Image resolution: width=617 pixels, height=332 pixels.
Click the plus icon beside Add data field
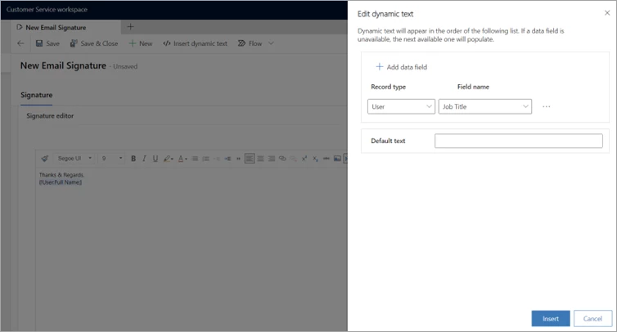pos(380,67)
